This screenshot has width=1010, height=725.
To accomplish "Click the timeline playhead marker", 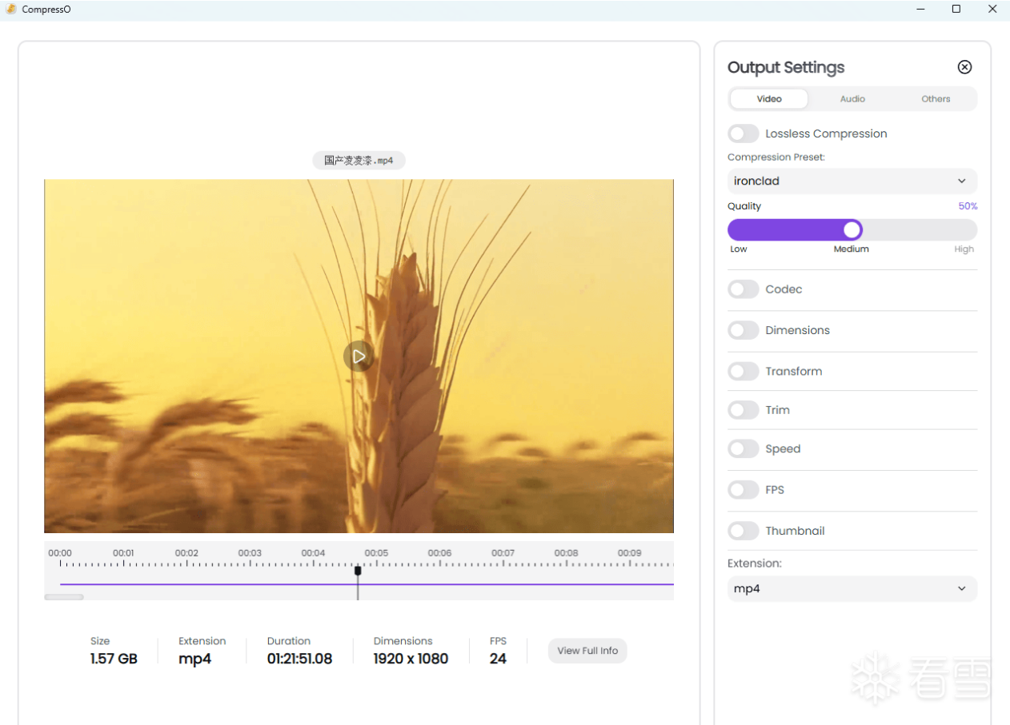I will tap(358, 571).
